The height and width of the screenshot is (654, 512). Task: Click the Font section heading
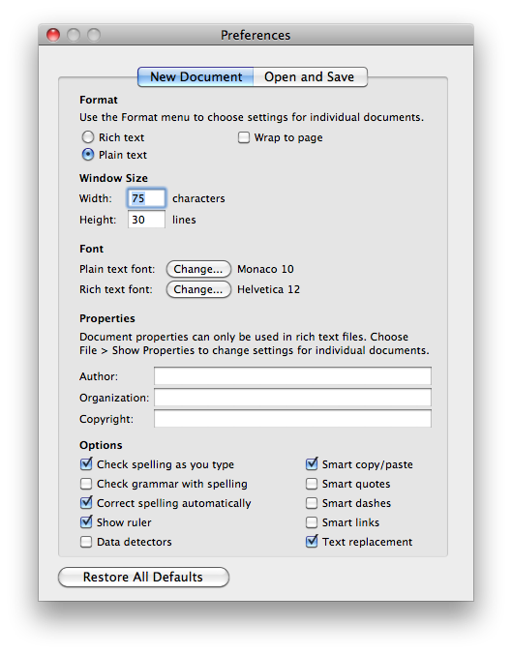pos(91,249)
